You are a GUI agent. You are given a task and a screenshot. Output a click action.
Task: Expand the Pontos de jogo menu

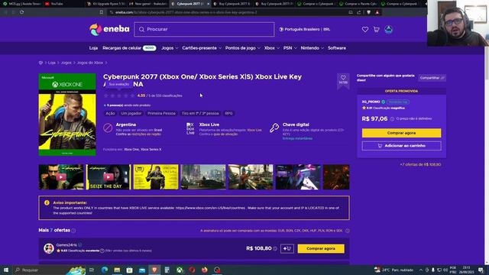[x=243, y=48]
